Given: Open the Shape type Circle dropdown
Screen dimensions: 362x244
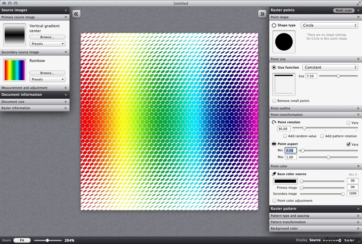Looking at the screenshot, I should (x=329, y=25).
